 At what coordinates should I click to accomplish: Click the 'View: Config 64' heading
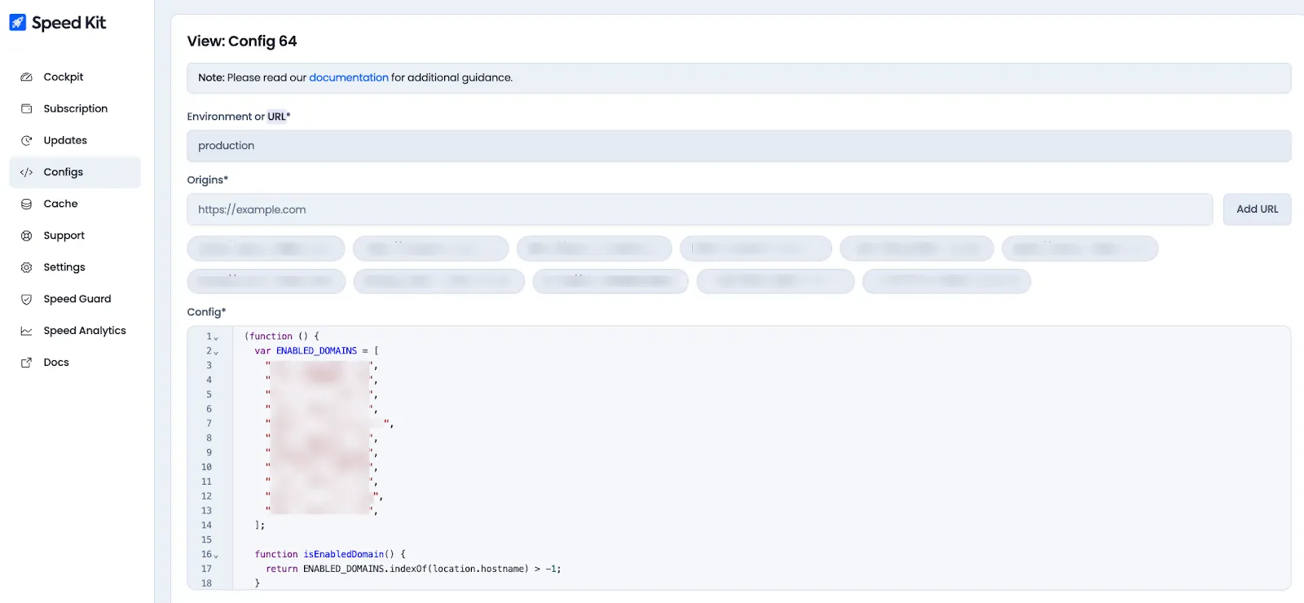click(242, 41)
